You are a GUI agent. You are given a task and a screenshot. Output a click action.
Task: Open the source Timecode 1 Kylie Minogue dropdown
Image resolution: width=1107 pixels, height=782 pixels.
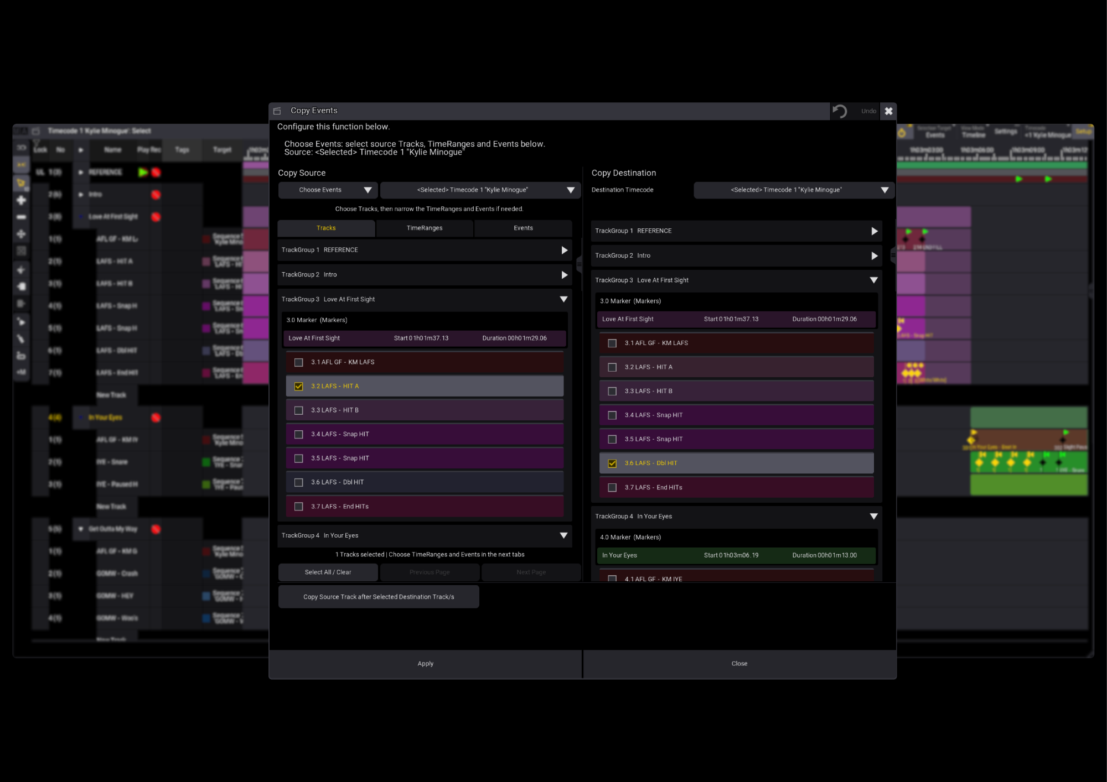click(x=480, y=190)
